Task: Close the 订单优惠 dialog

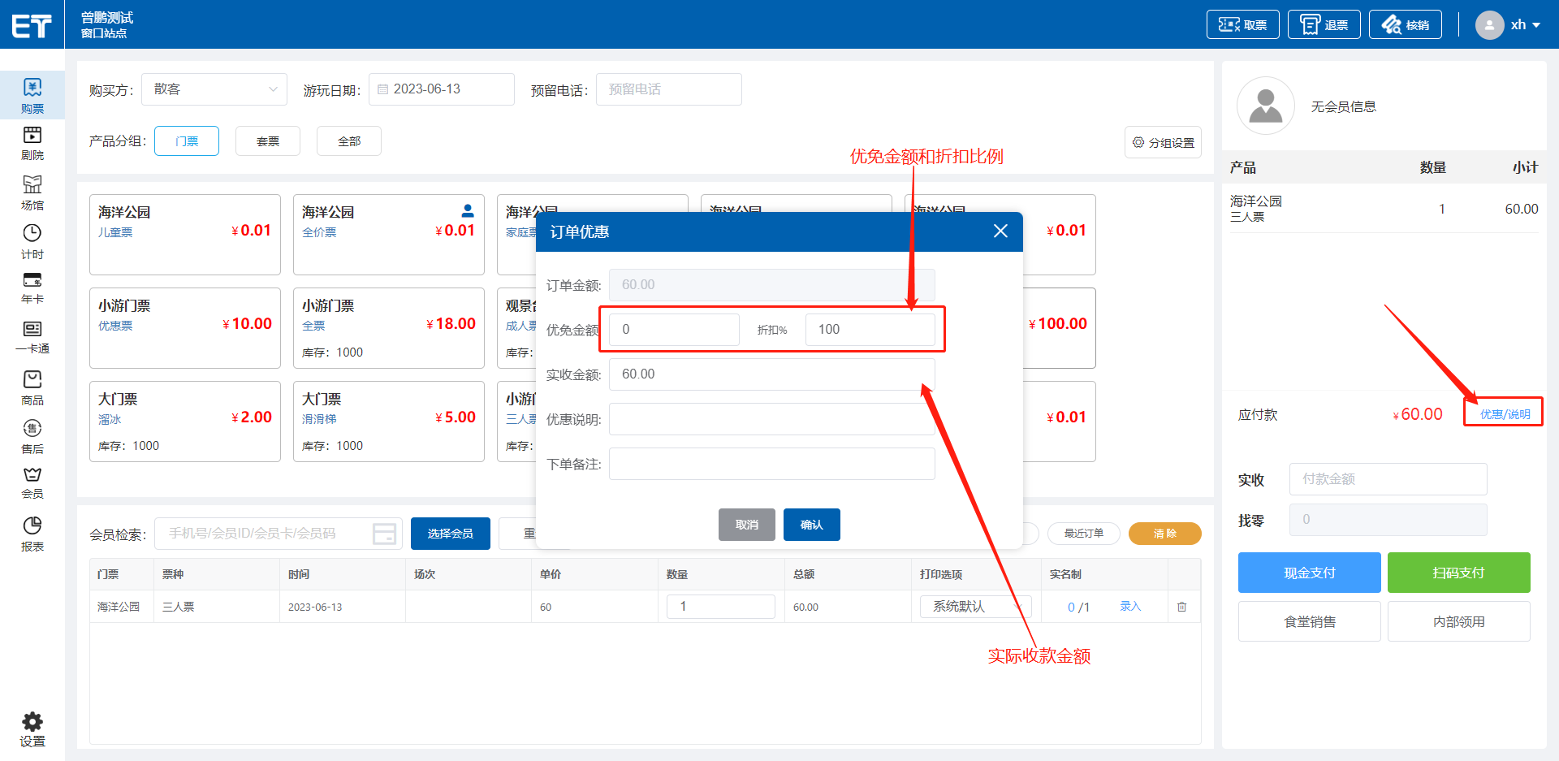Action: (1000, 231)
